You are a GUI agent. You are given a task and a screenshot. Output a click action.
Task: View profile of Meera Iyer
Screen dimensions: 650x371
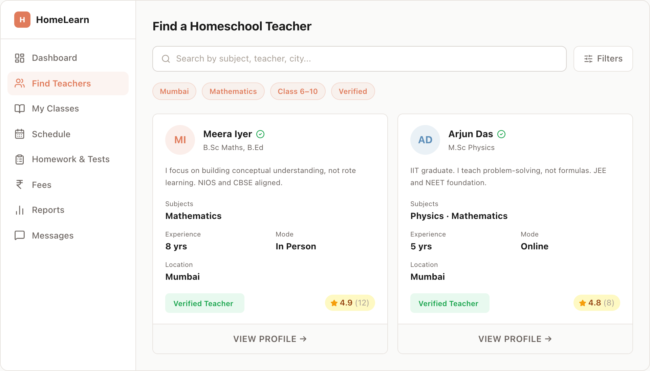point(270,339)
